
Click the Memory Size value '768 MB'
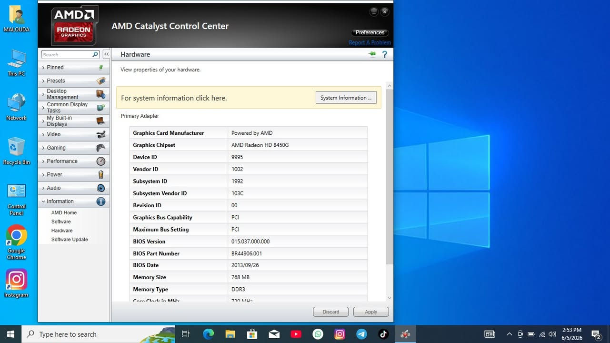(240, 277)
